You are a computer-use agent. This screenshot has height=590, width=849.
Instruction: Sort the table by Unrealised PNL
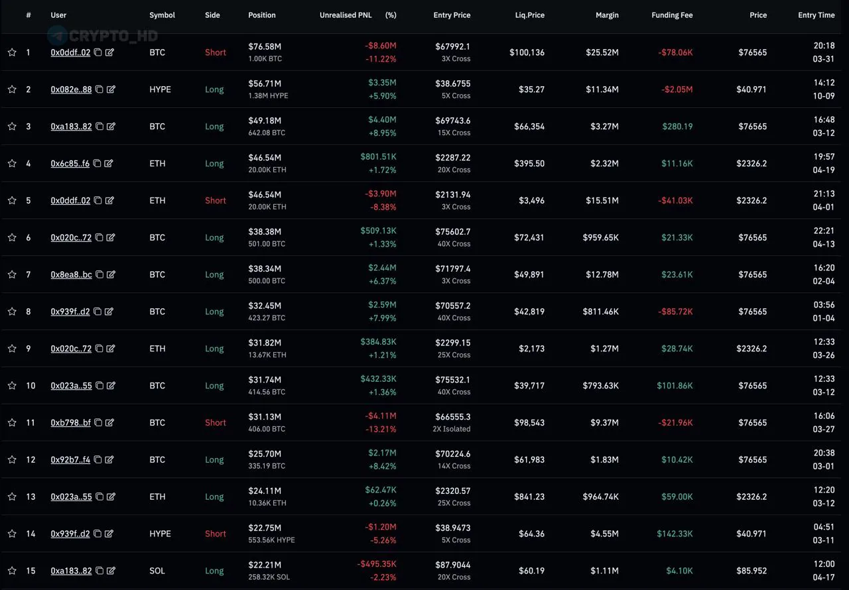[346, 15]
